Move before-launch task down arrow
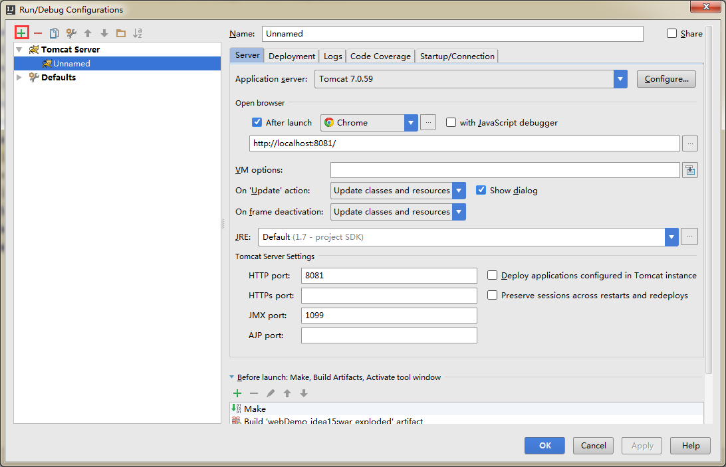 (x=304, y=393)
